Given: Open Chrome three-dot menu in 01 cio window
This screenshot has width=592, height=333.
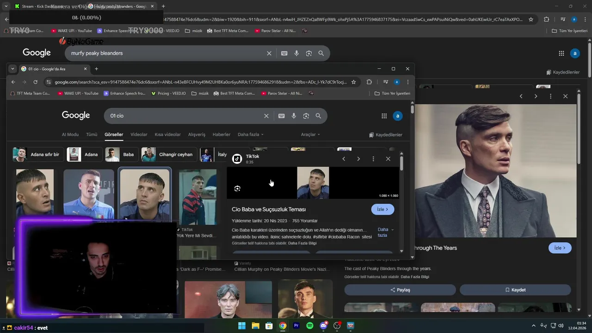Looking at the screenshot, I should pos(407,82).
